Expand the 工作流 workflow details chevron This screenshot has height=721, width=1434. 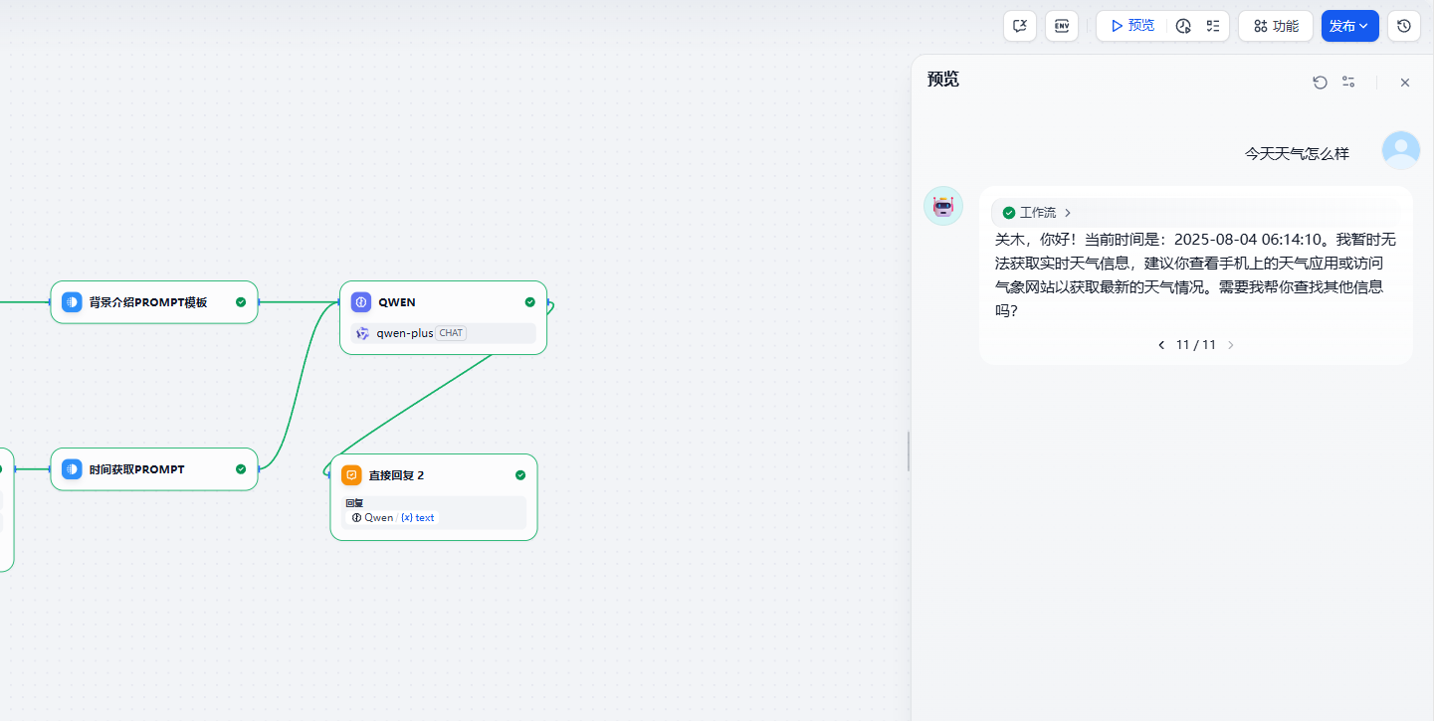tap(1068, 213)
